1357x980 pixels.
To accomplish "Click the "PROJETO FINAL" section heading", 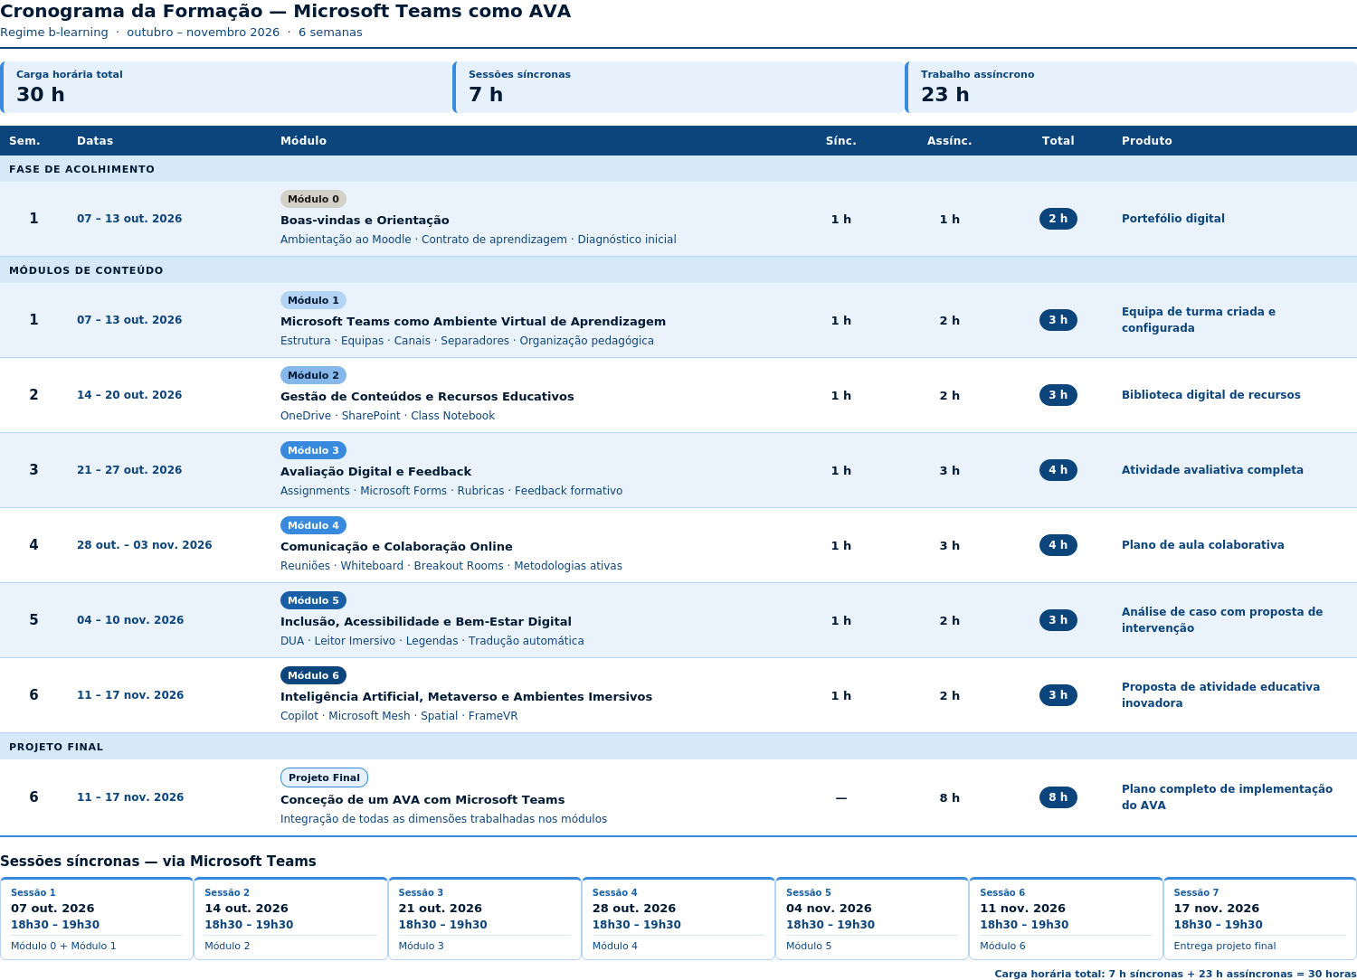I will point(56,747).
